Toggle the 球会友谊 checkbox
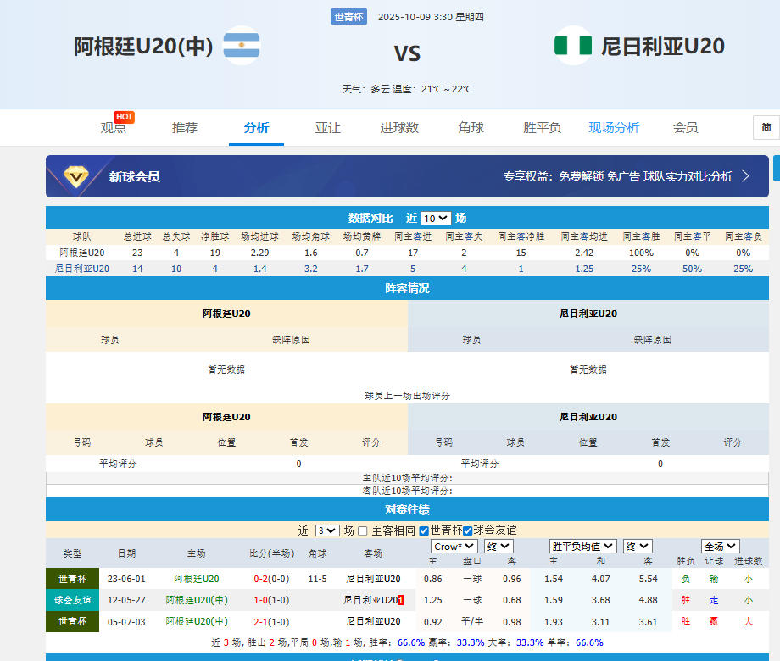Image resolution: width=780 pixels, height=661 pixels. (x=467, y=530)
